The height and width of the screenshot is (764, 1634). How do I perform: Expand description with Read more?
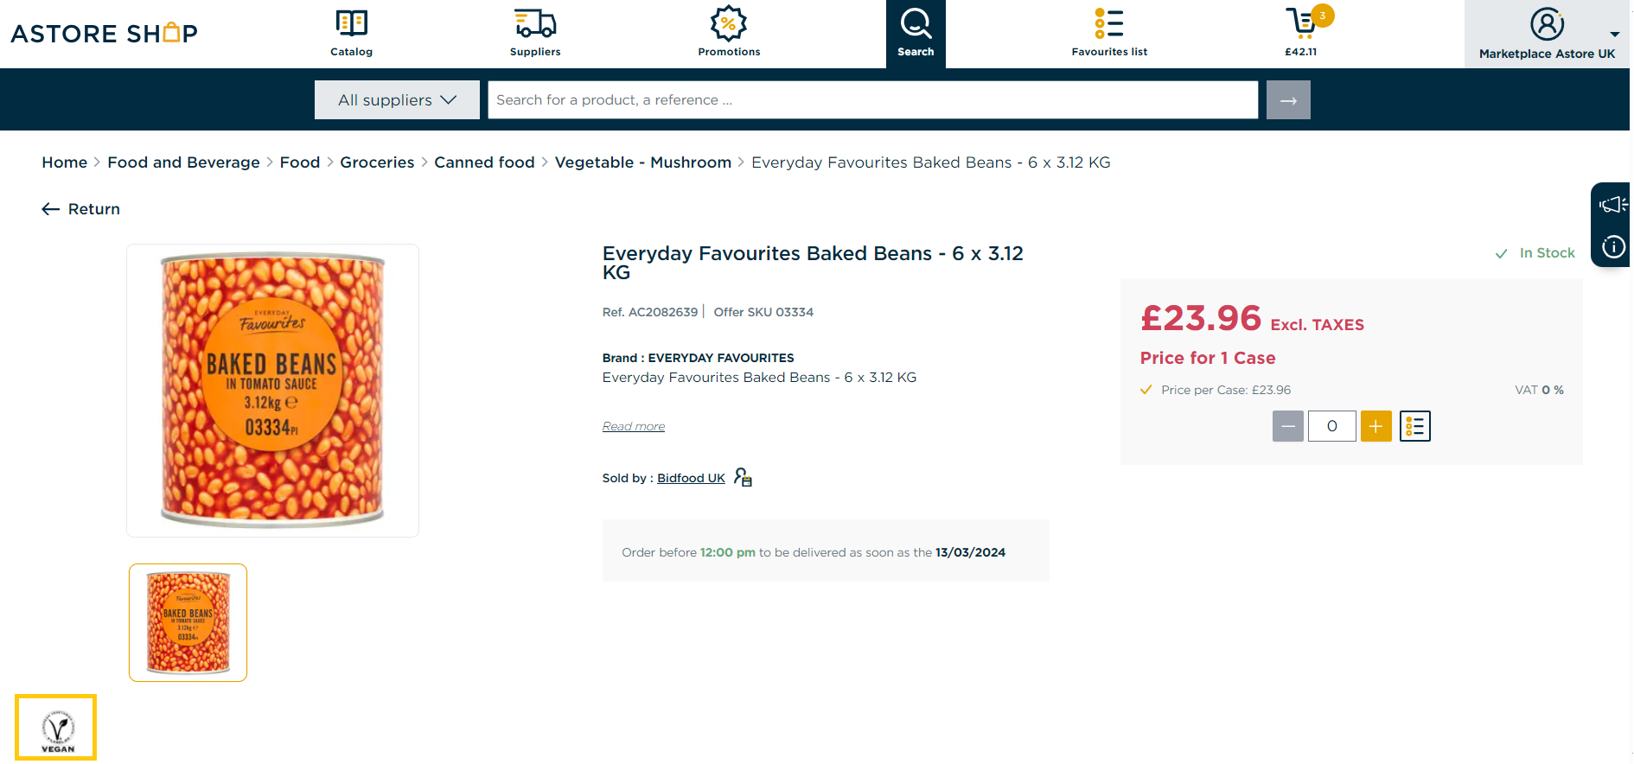coord(634,426)
